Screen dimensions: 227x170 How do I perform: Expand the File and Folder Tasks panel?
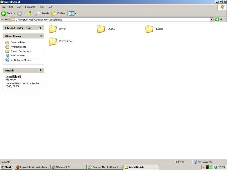[x=41, y=28]
